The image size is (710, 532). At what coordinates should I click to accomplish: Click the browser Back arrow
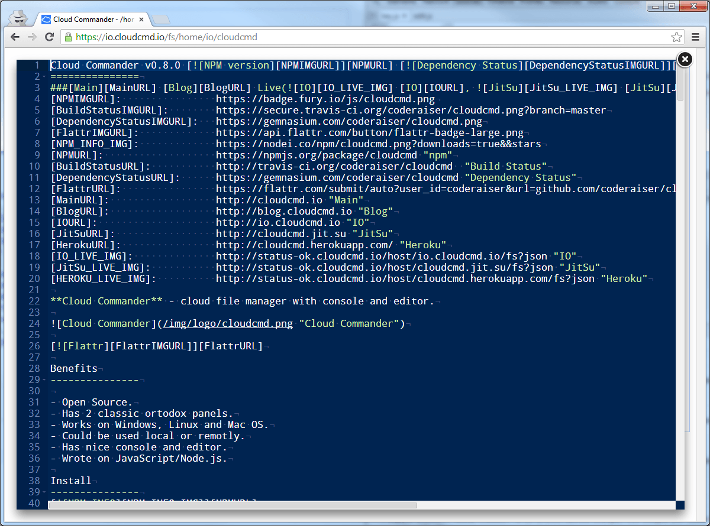(x=15, y=37)
